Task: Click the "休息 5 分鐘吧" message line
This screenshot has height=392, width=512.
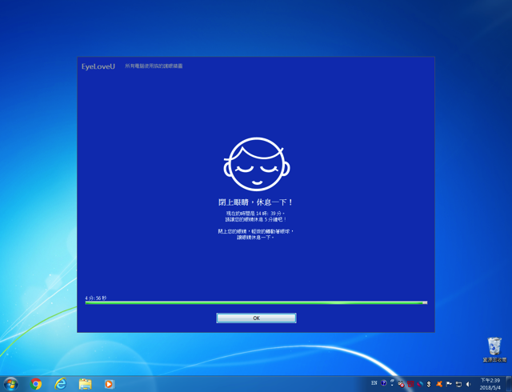Action: tap(256, 219)
